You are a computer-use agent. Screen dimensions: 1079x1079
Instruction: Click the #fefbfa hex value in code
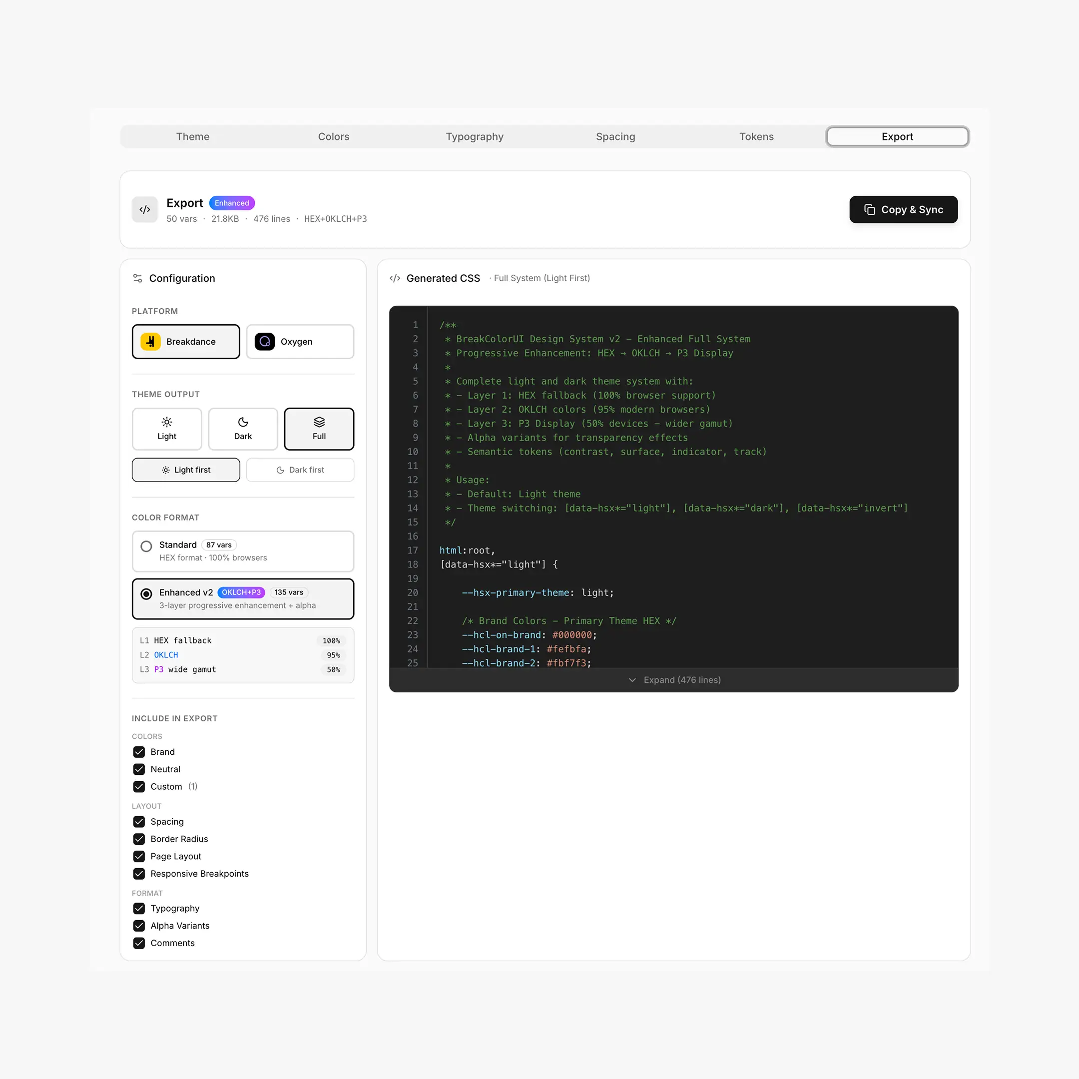tap(566, 649)
